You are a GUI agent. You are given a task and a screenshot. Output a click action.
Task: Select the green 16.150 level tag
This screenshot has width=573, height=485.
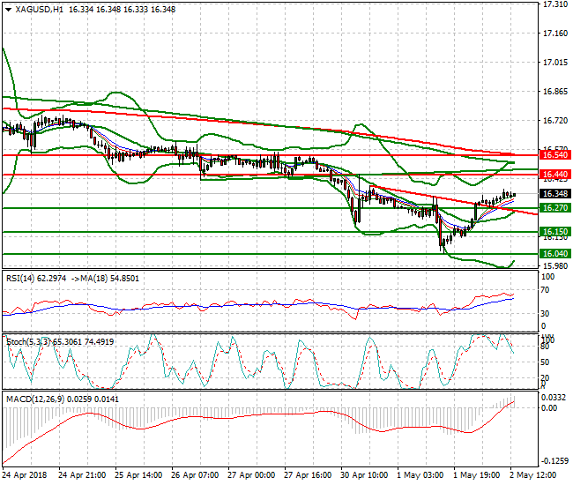click(554, 232)
